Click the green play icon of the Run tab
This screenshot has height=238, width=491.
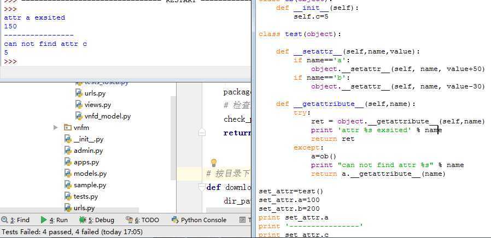click(x=44, y=220)
